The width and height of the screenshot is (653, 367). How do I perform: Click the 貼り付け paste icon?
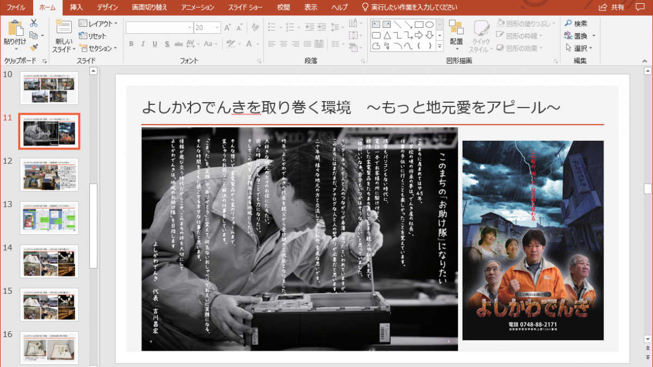tap(15, 33)
